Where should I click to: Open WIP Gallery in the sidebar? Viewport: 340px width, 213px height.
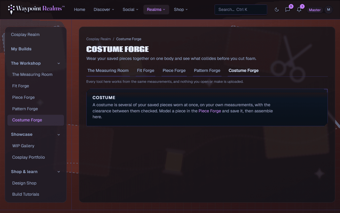pyautogui.click(x=36, y=146)
